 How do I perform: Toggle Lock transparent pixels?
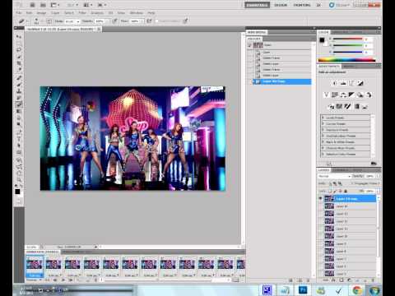[x=330, y=191]
